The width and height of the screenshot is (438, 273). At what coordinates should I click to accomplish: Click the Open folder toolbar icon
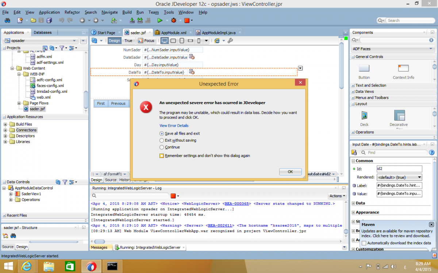(33, 20)
